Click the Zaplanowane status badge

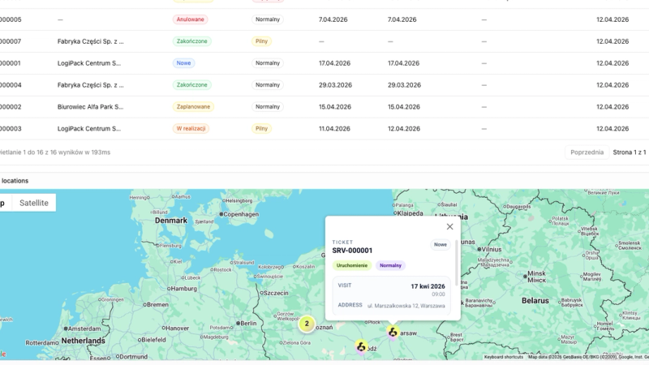coord(193,107)
